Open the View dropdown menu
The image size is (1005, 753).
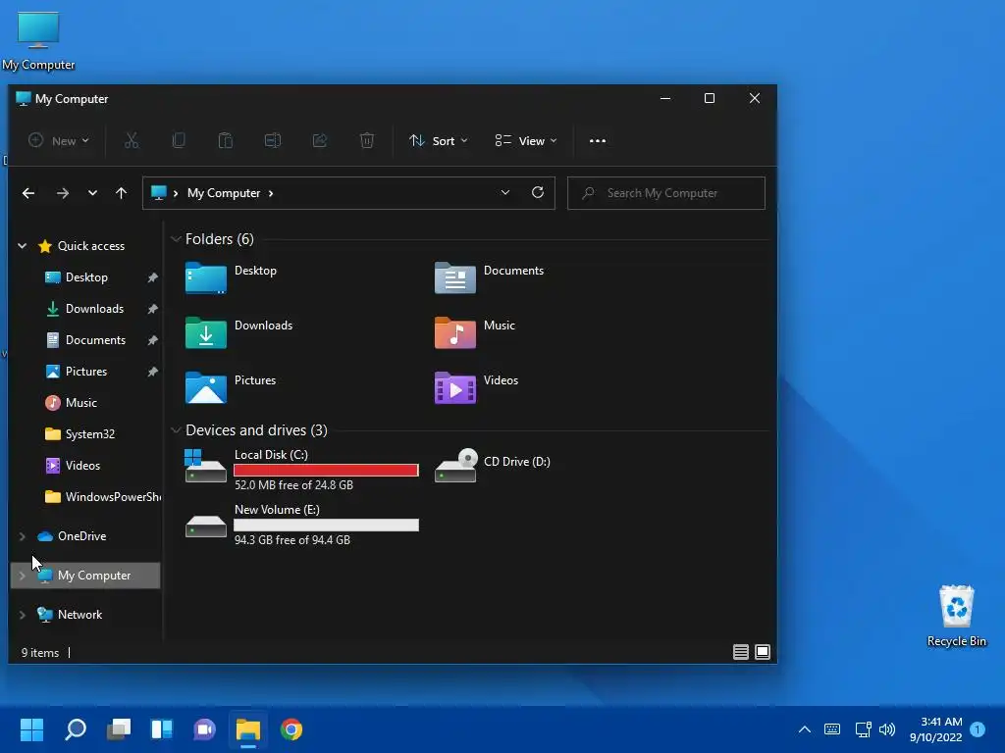click(x=526, y=141)
